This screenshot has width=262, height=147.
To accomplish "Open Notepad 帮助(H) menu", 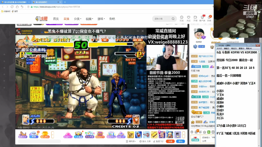I will 249,48.
